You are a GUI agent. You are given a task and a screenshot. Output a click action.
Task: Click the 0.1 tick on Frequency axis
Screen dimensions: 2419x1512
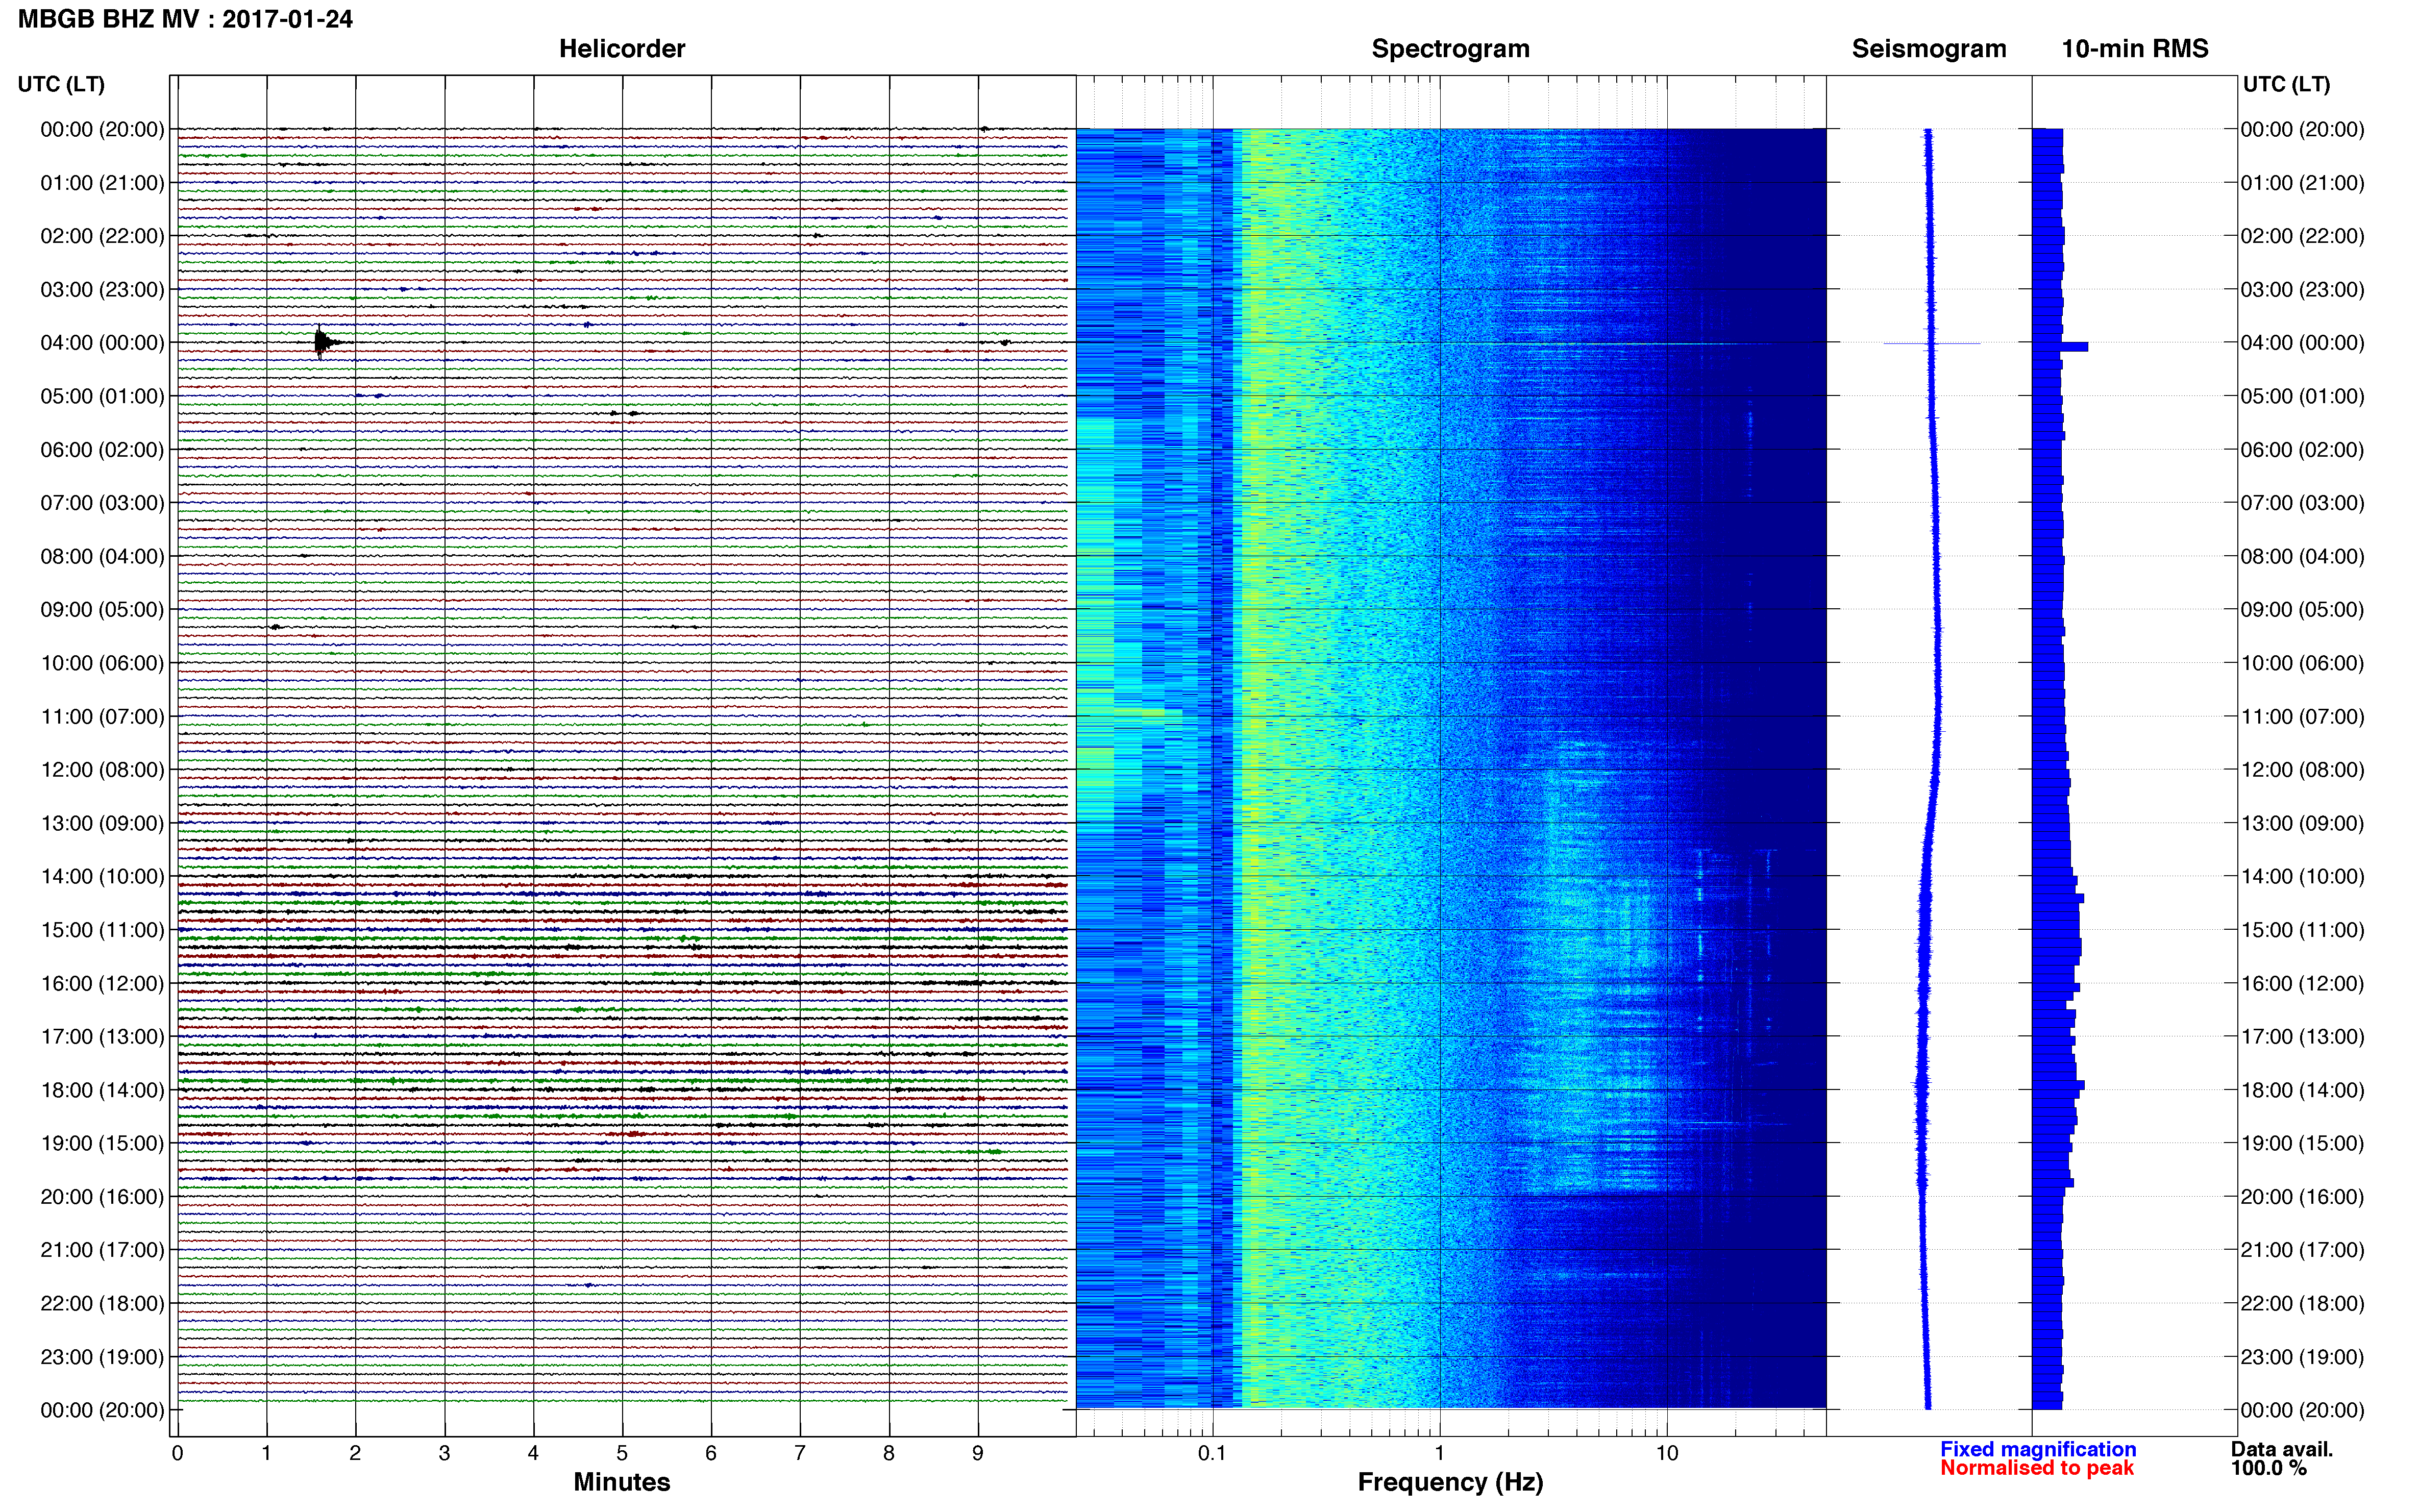[x=1212, y=1454]
